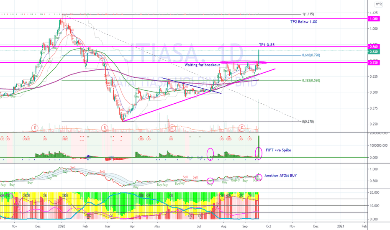Click the 1000000.000 value on volume indicator axis
Image resolution: width=390 pixels, height=230 pixels.
tap(378, 146)
